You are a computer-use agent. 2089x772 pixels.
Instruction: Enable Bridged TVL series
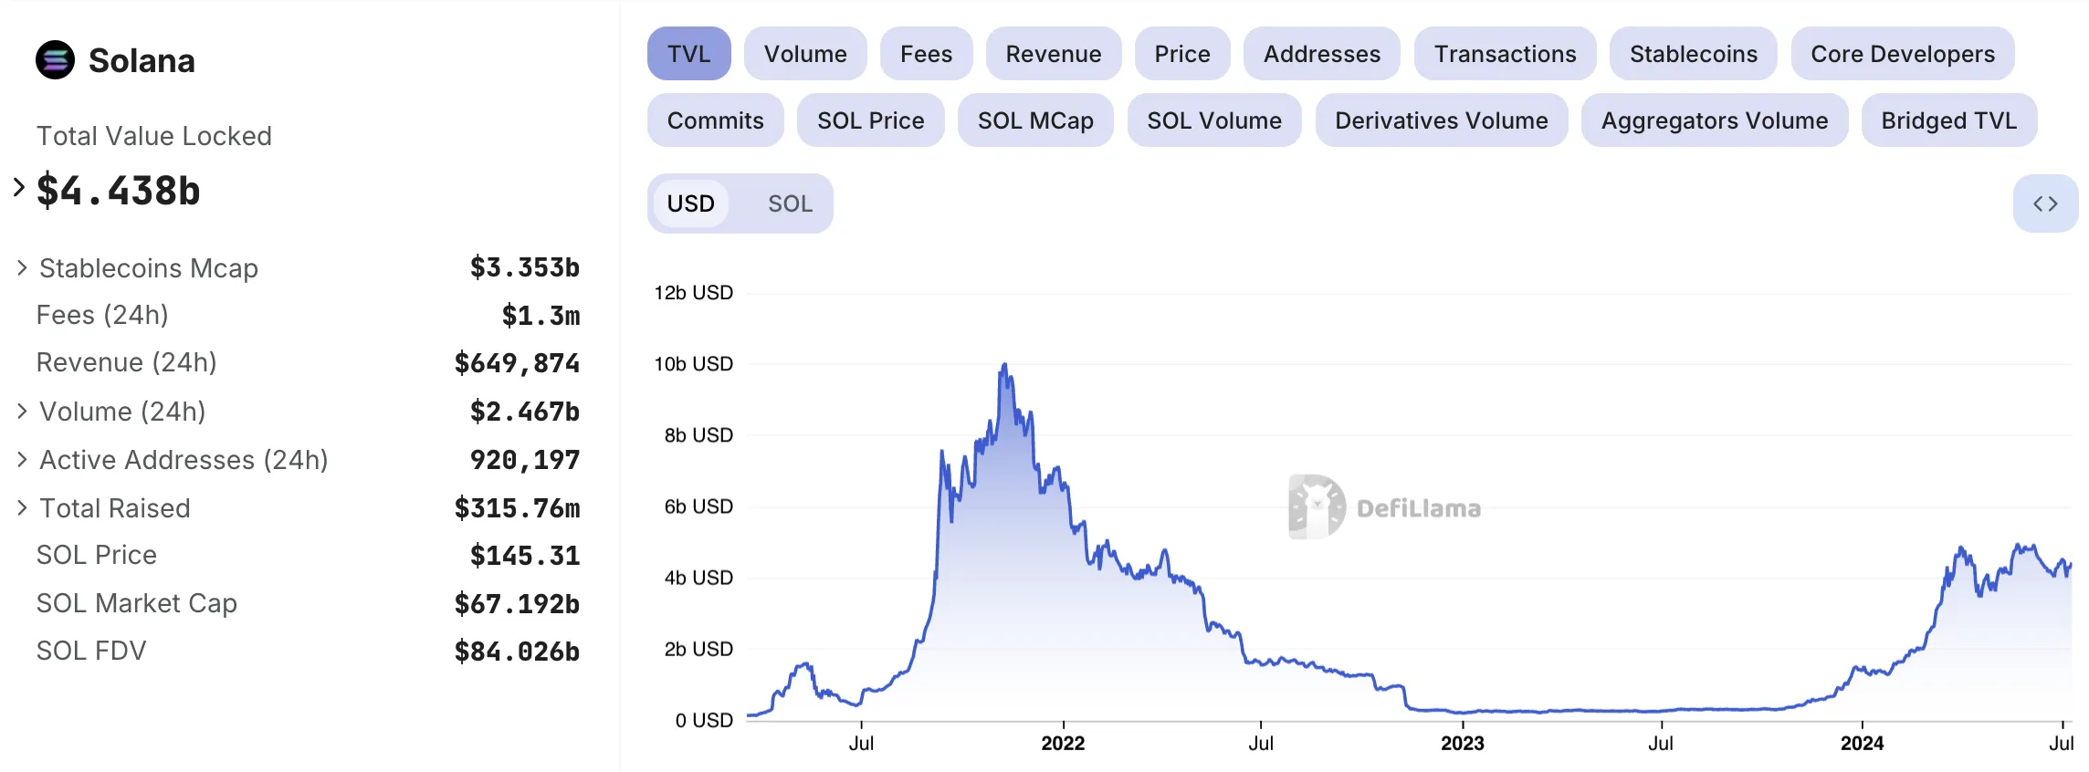pyautogui.click(x=1948, y=120)
